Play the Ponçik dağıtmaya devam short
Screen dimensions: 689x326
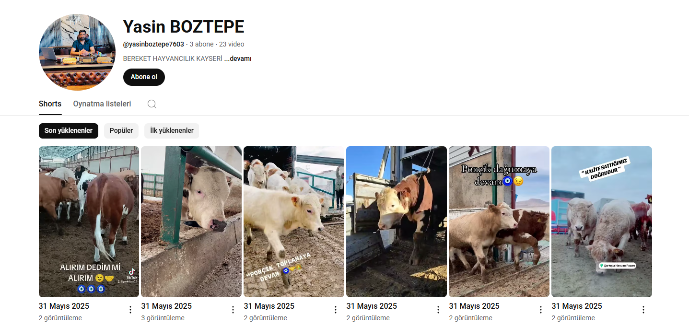(x=499, y=221)
